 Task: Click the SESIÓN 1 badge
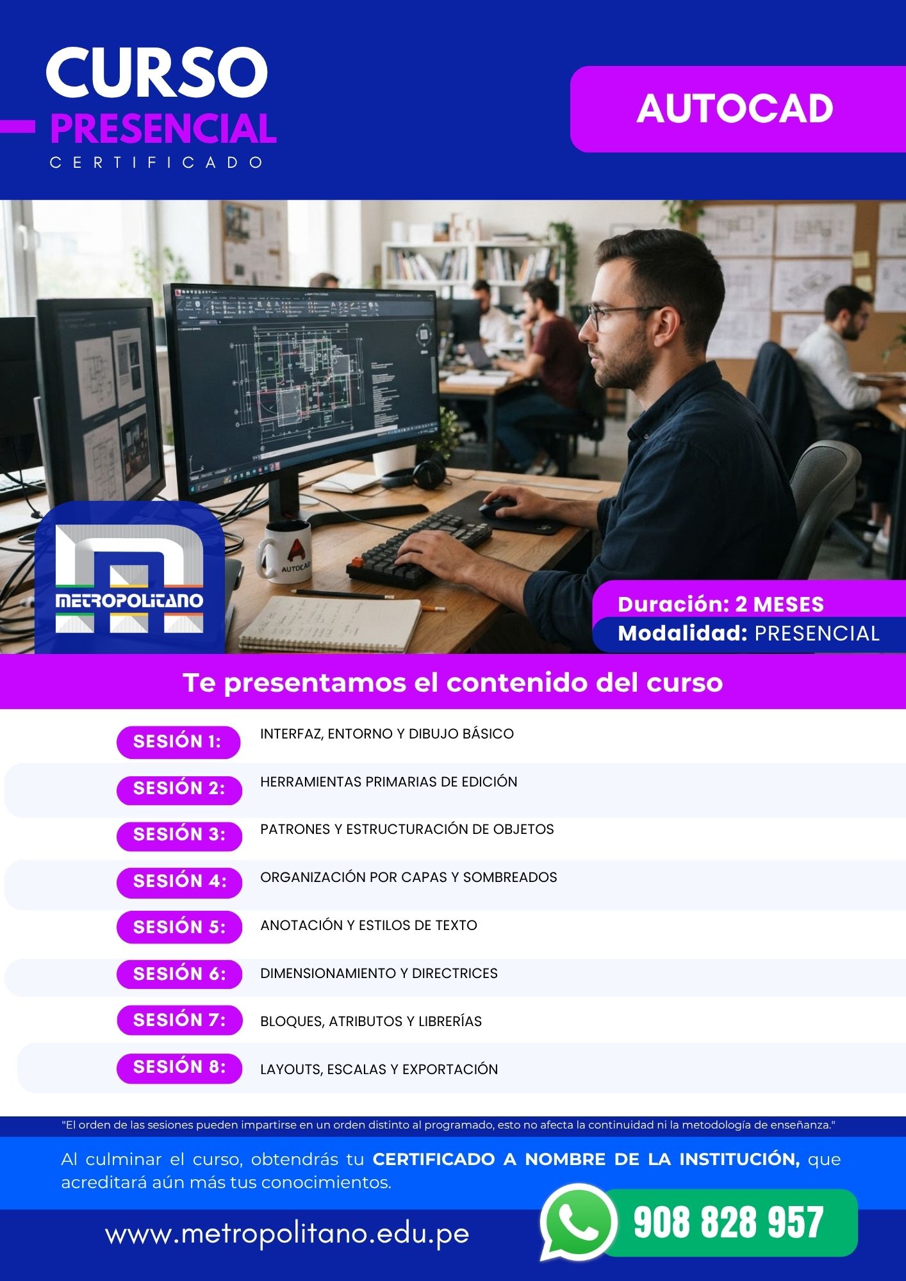coord(178,742)
